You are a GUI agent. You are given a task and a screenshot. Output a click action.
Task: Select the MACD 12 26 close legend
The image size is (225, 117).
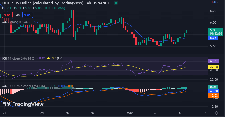(x=24, y=86)
